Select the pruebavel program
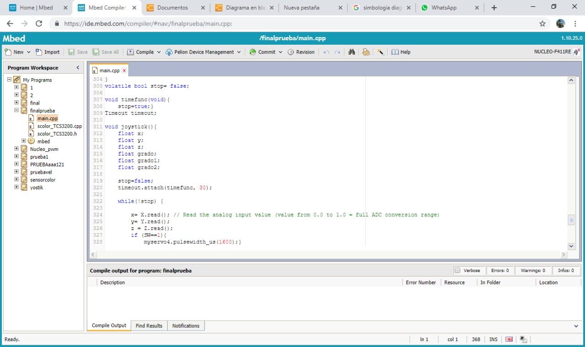585x347 pixels. click(41, 172)
